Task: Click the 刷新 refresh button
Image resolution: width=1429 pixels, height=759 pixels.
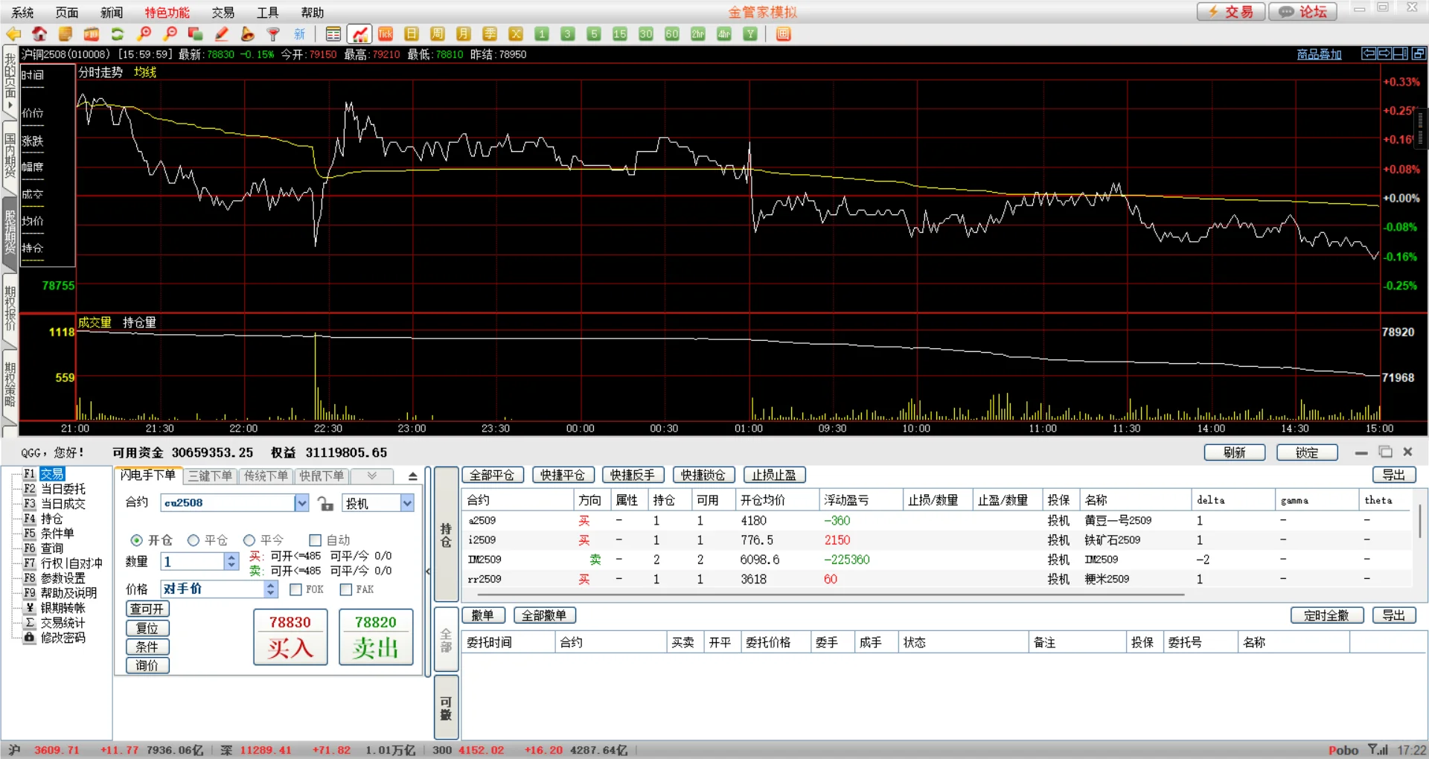Action: coord(1235,452)
